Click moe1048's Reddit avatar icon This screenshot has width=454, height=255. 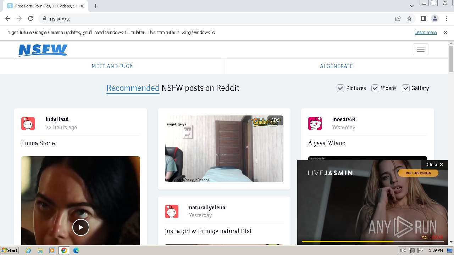tap(315, 124)
